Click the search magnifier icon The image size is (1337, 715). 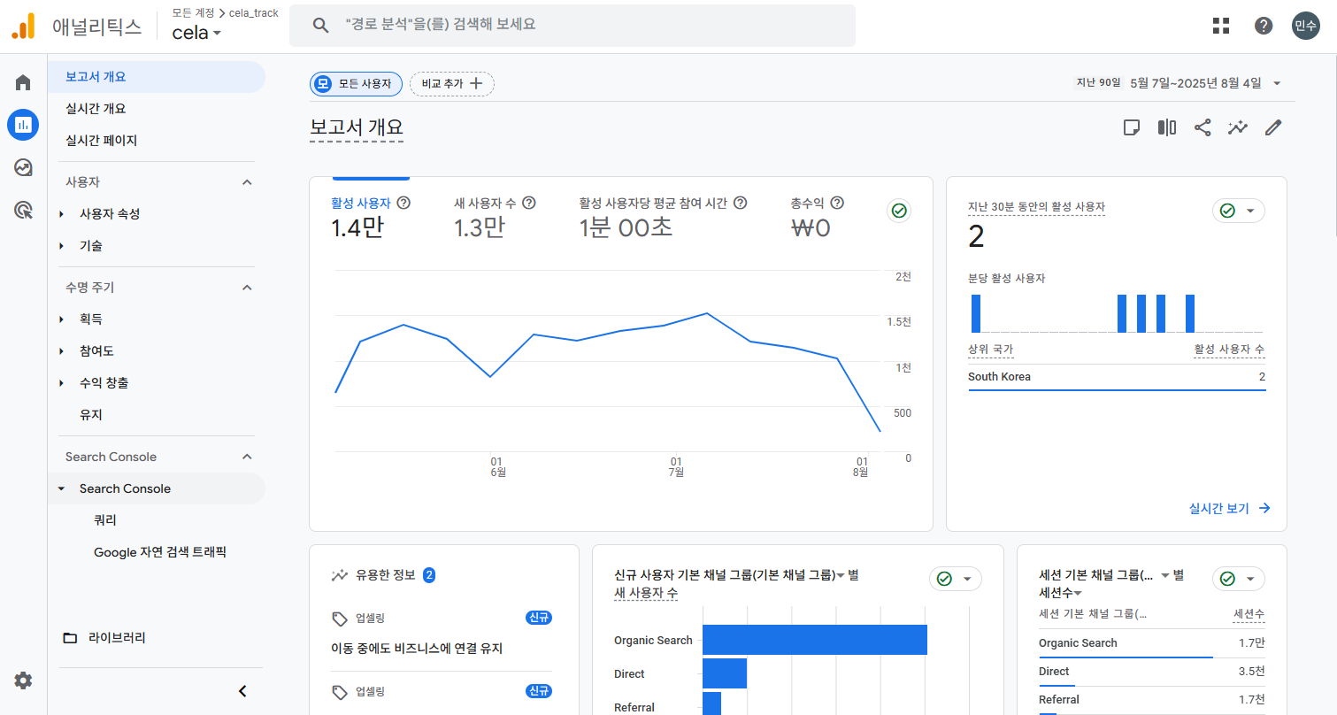[x=321, y=25]
